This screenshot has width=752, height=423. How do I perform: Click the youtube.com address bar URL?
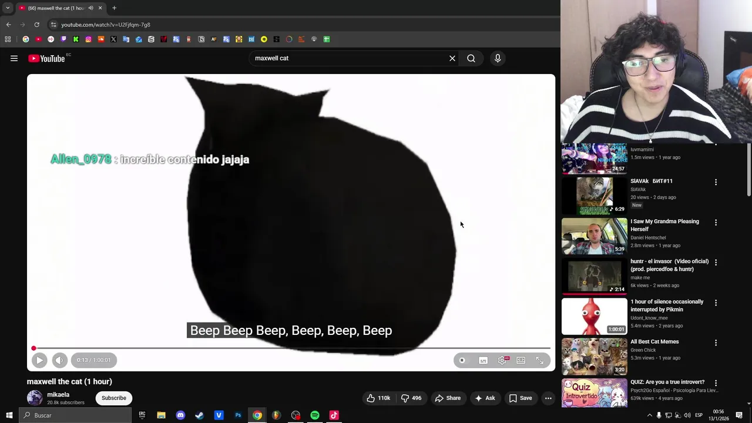106,25
